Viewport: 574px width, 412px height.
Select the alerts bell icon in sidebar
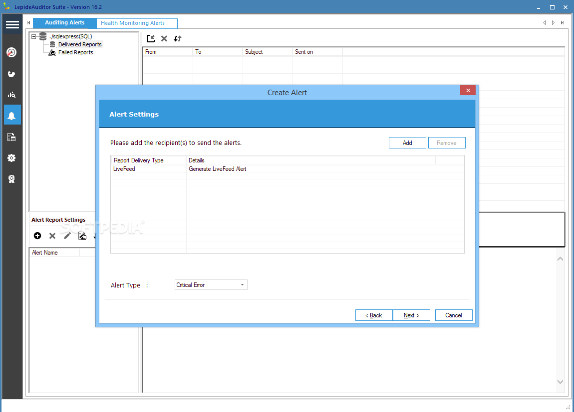coord(12,115)
